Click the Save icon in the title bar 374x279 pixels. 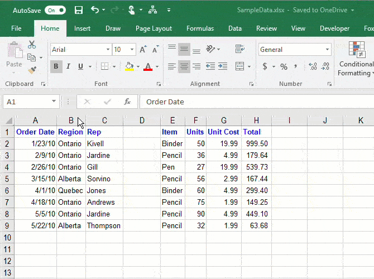point(79,10)
